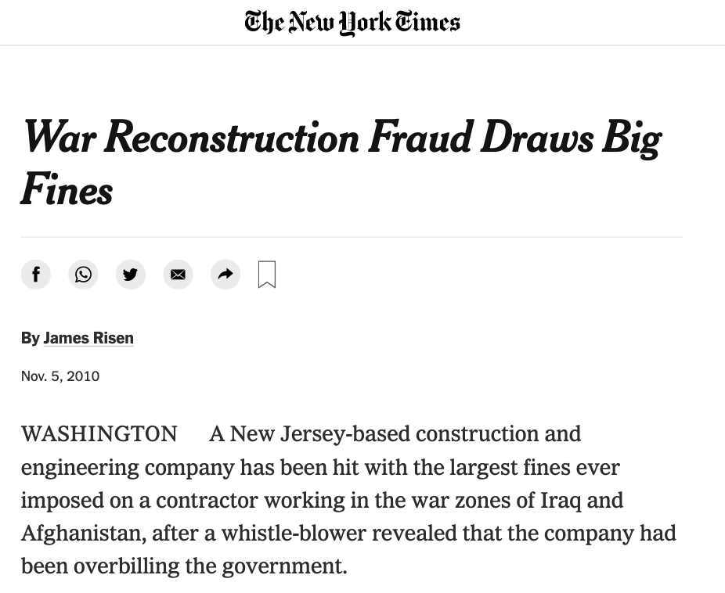Click the Nov. 5, 2010 publication date

point(60,376)
